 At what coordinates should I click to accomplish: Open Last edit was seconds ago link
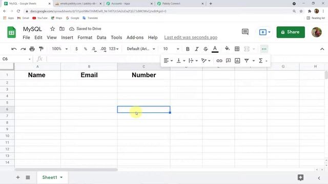click(191, 37)
